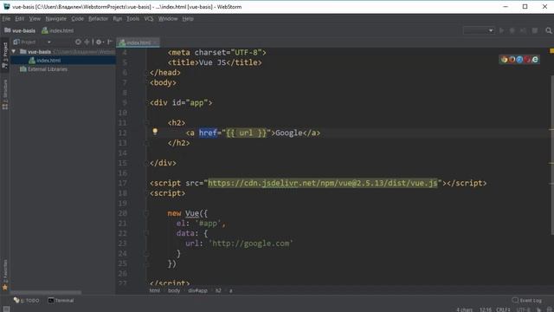Select index.html in project tree
This screenshot has height=312, width=554.
[x=63, y=61]
